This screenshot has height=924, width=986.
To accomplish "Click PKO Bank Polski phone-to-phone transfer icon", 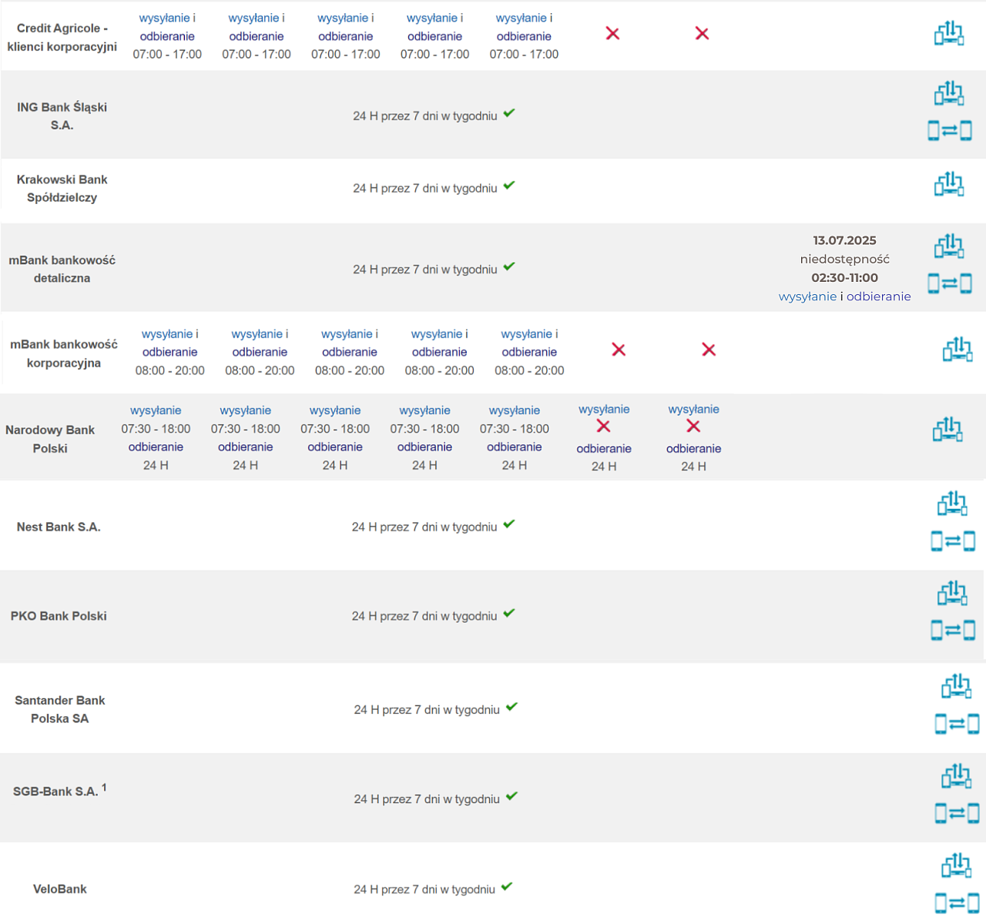I will click(x=953, y=631).
